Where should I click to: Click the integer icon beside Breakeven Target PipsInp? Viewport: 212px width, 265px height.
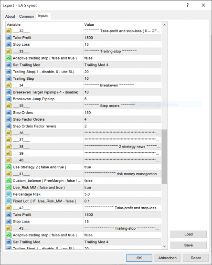(x=9, y=92)
